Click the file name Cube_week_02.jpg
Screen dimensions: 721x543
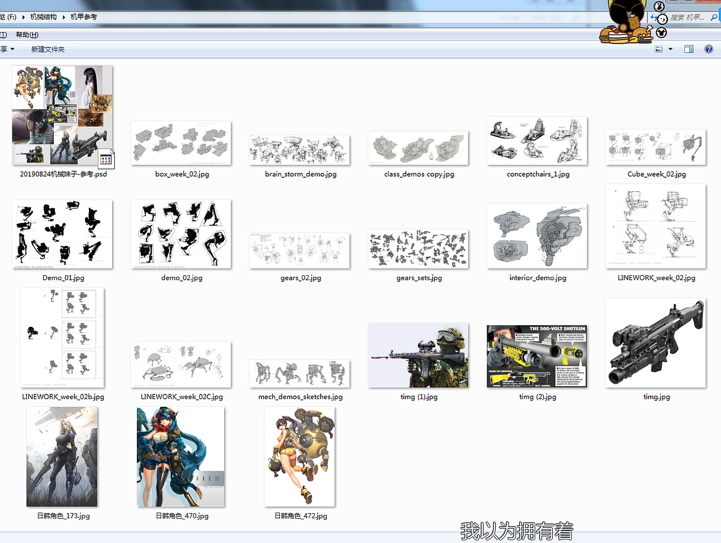tap(657, 174)
